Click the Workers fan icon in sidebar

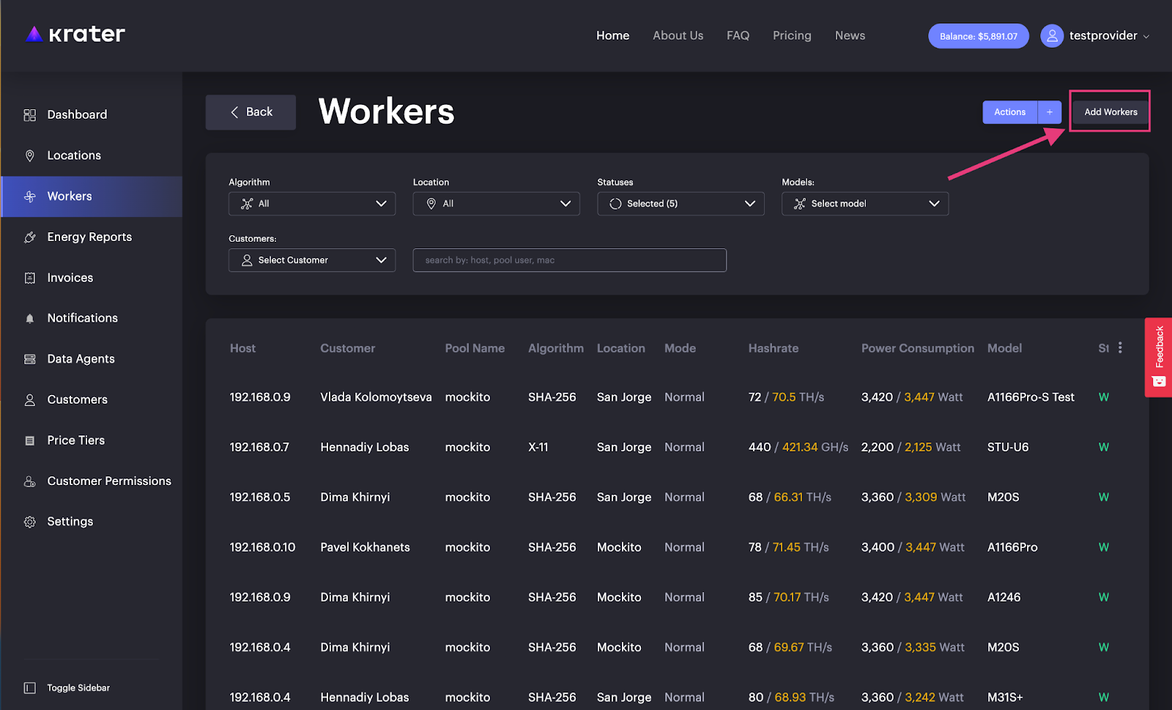pos(30,196)
